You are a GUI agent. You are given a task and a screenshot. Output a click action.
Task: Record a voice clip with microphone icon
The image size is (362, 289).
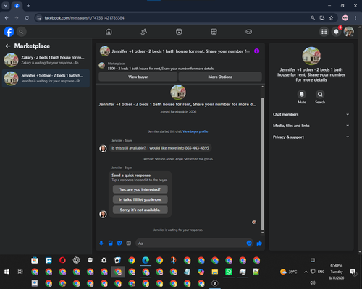(x=101, y=243)
